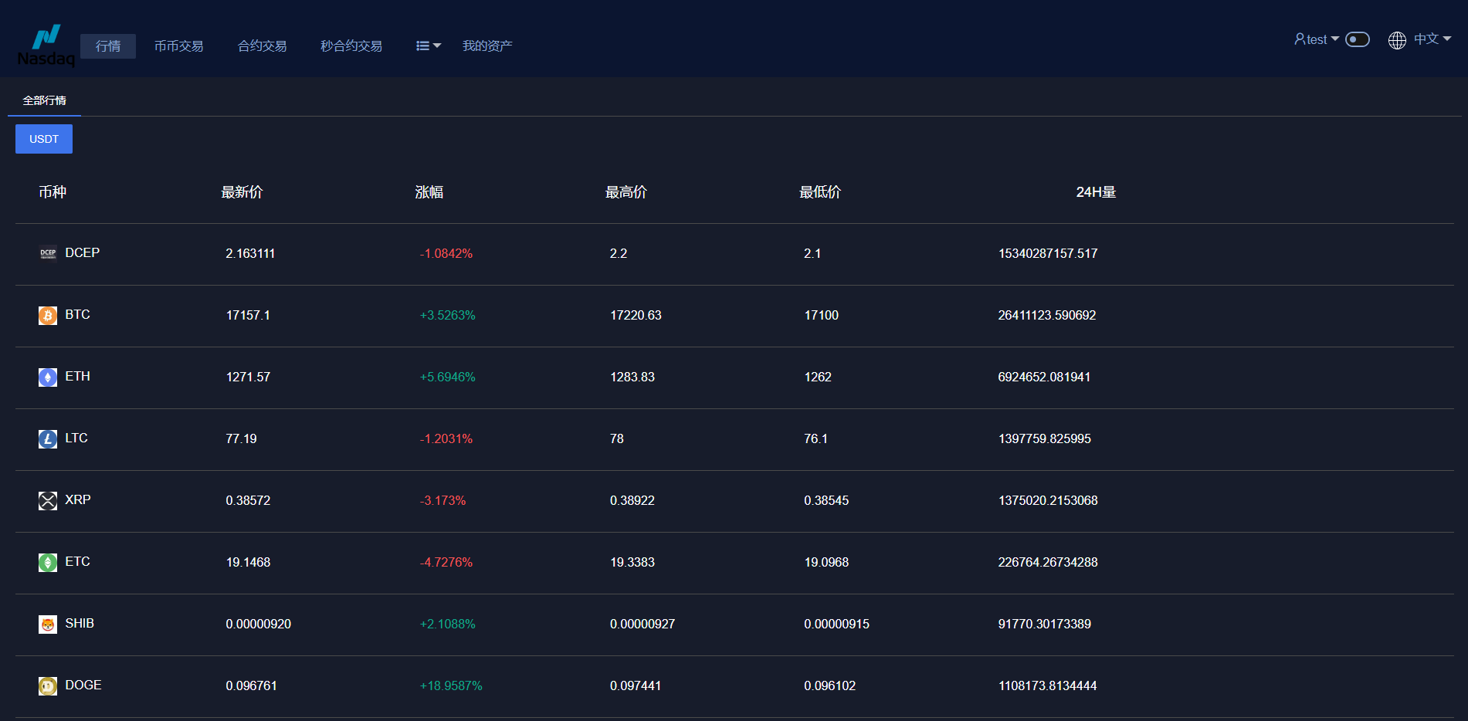Open the 合约交易 menu item
1468x721 pixels.
(x=262, y=46)
